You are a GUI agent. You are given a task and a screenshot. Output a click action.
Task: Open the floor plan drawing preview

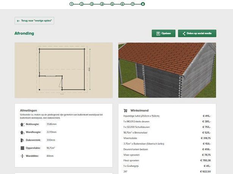click(64, 70)
